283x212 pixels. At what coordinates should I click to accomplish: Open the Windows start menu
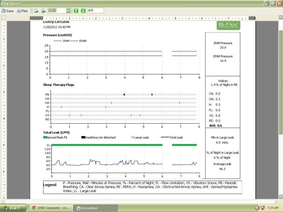(13, 208)
